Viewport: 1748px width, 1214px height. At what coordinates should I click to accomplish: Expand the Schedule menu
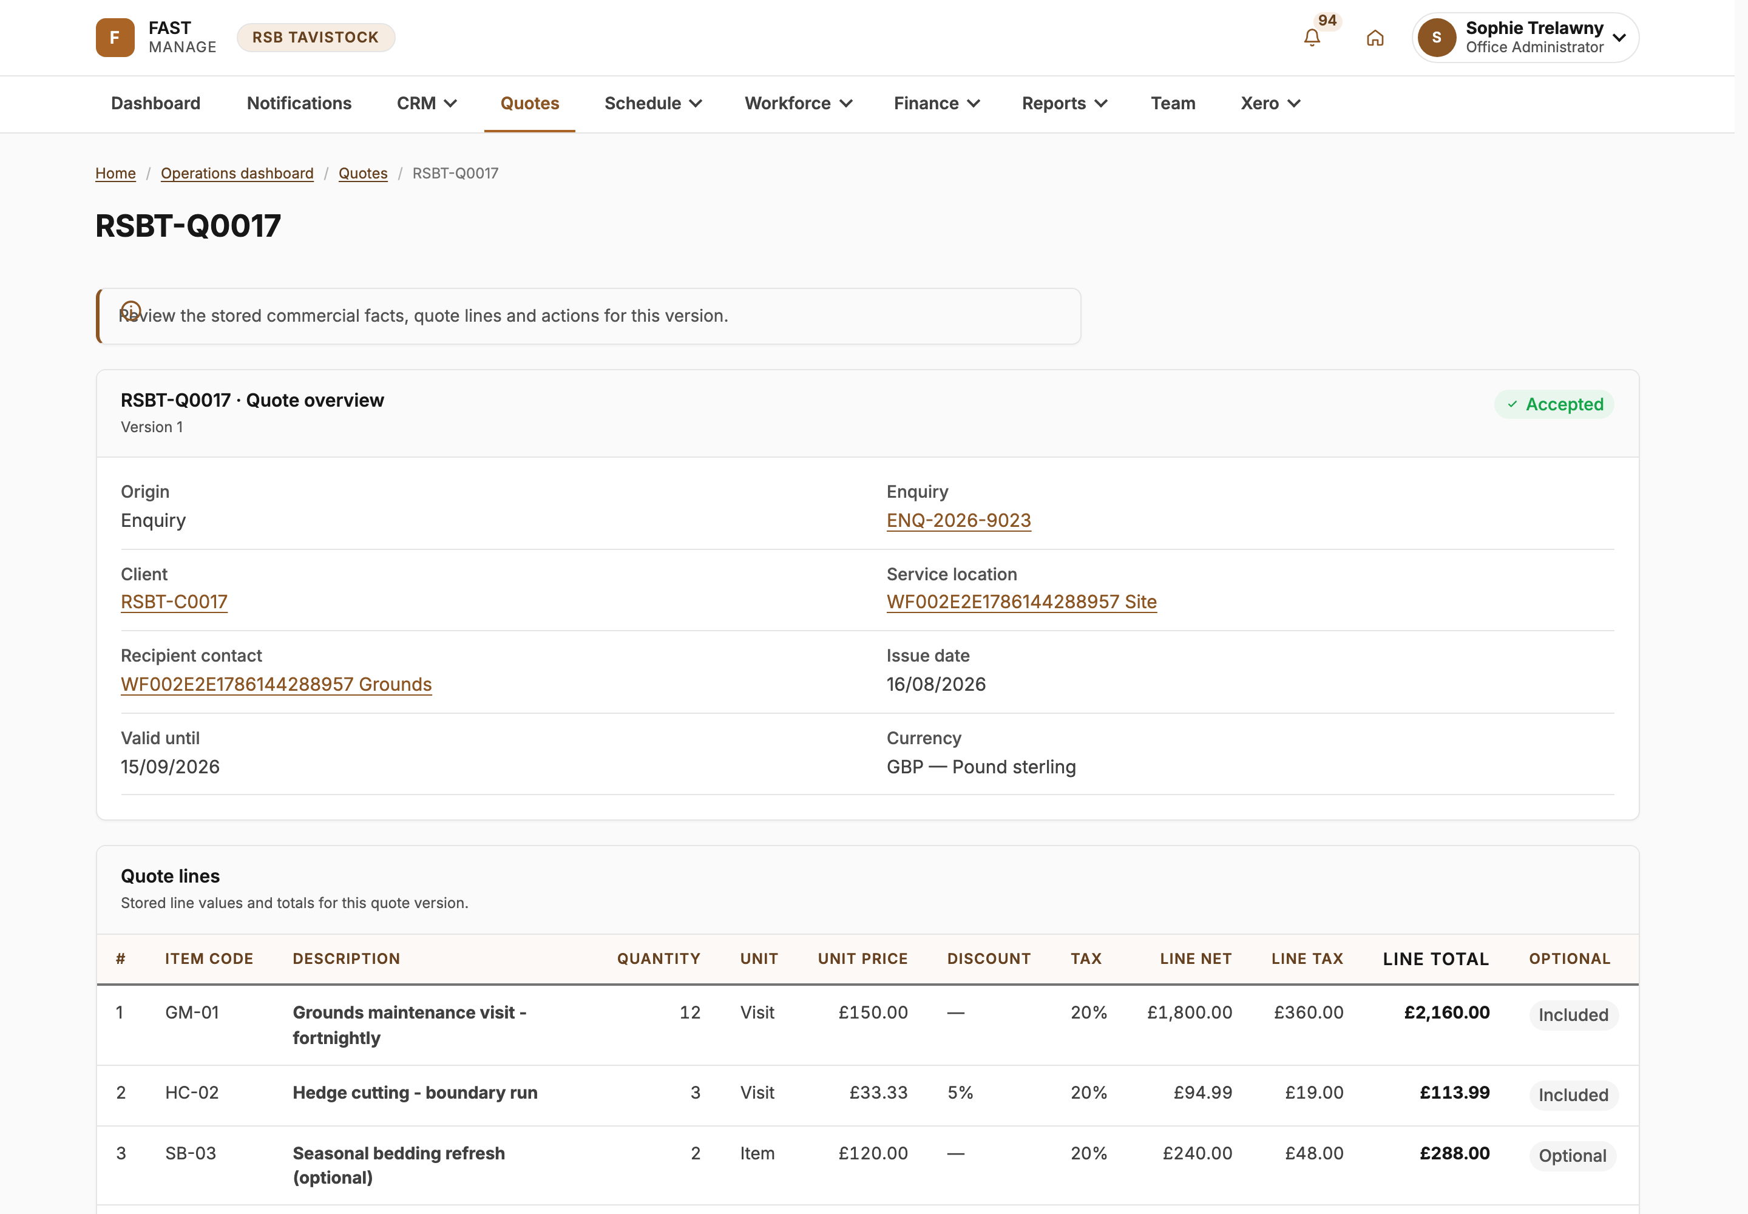coord(652,103)
